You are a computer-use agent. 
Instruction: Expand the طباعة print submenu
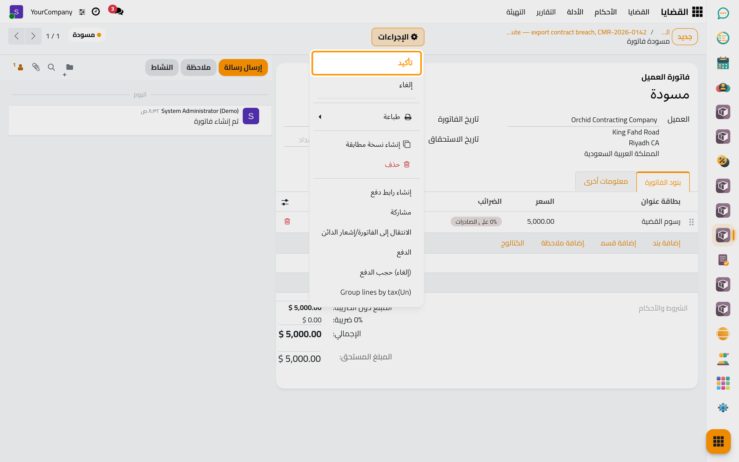(x=366, y=117)
